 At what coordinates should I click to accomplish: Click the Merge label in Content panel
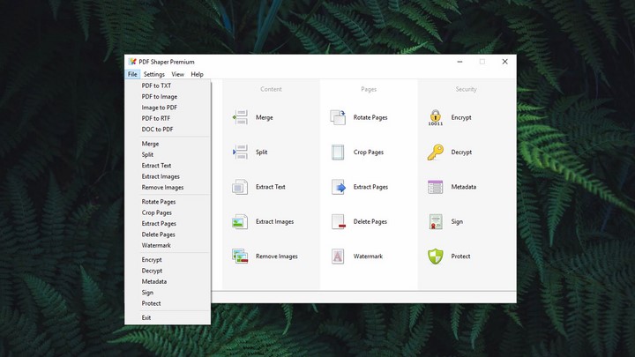(x=265, y=117)
